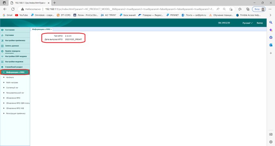Click the browser back arrow
Image resolution: width=275 pixels, height=146 pixels.
pos(5,9)
